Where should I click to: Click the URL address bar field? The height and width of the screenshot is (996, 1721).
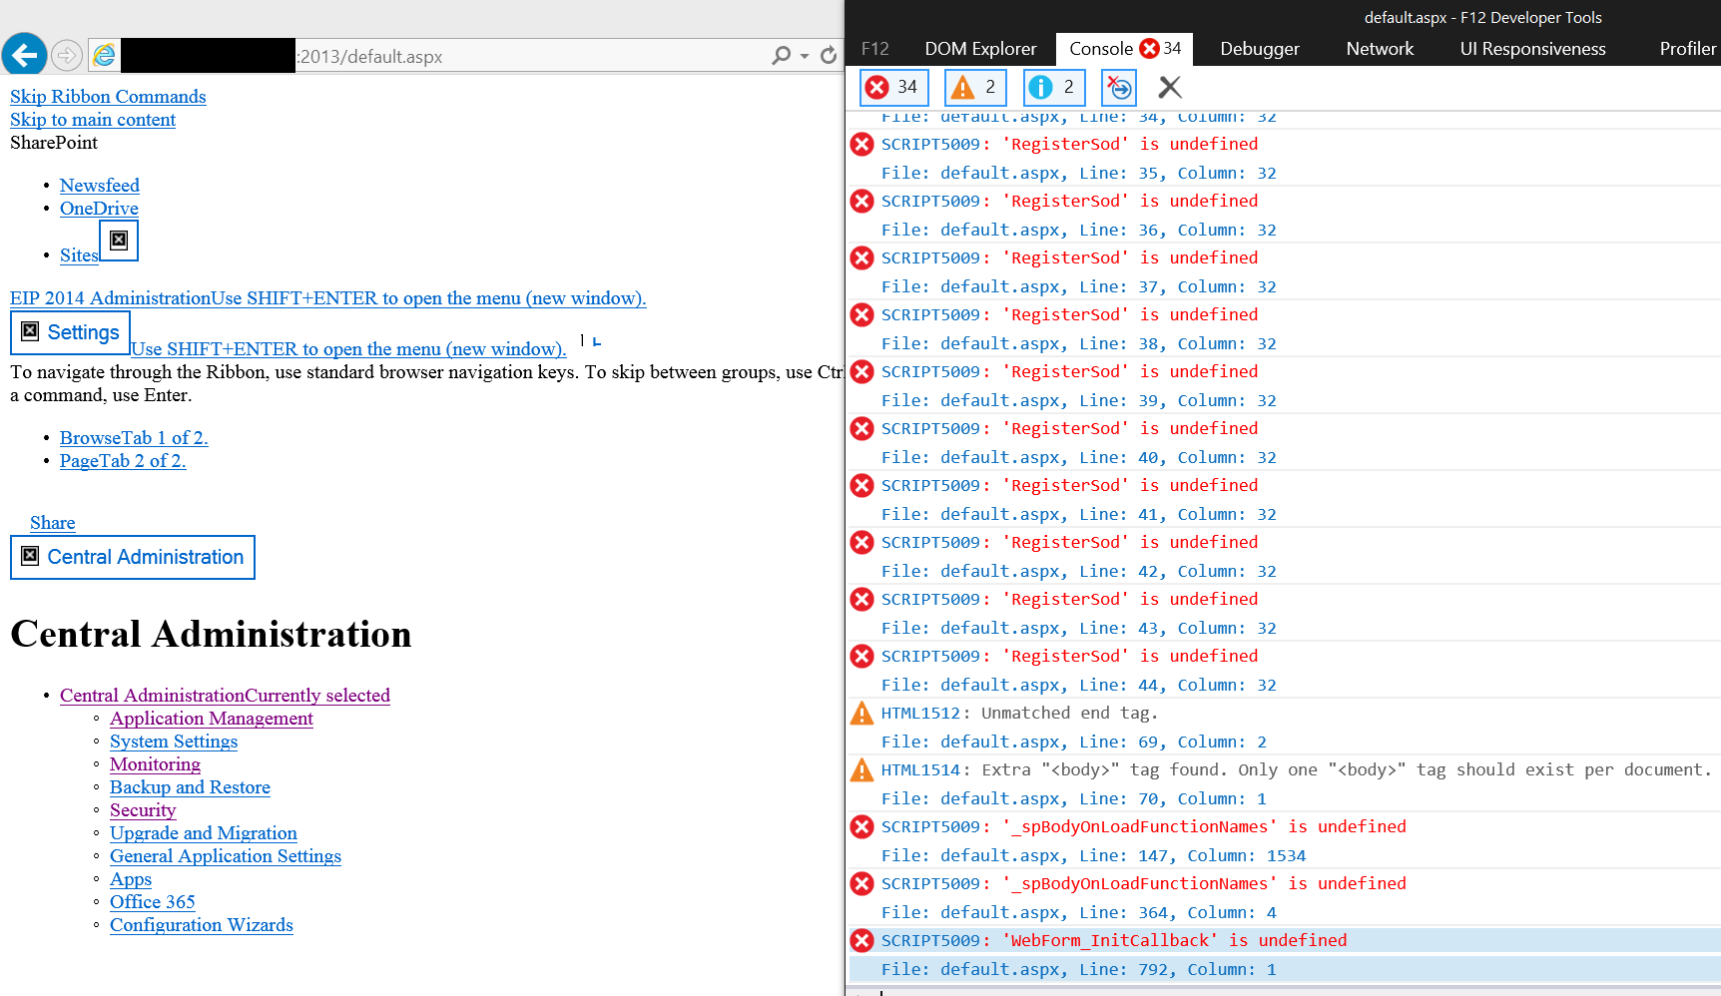click(529, 57)
